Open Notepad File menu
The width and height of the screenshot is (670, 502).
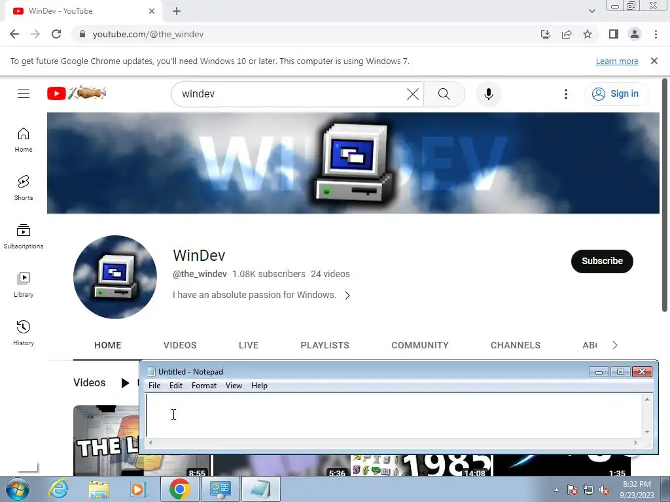(x=154, y=386)
